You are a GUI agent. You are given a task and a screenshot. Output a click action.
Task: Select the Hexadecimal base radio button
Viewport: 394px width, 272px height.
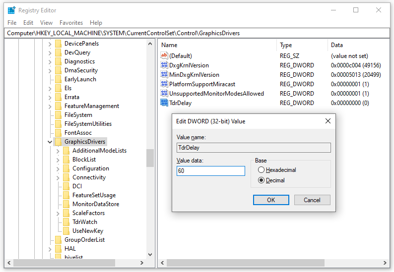click(262, 170)
